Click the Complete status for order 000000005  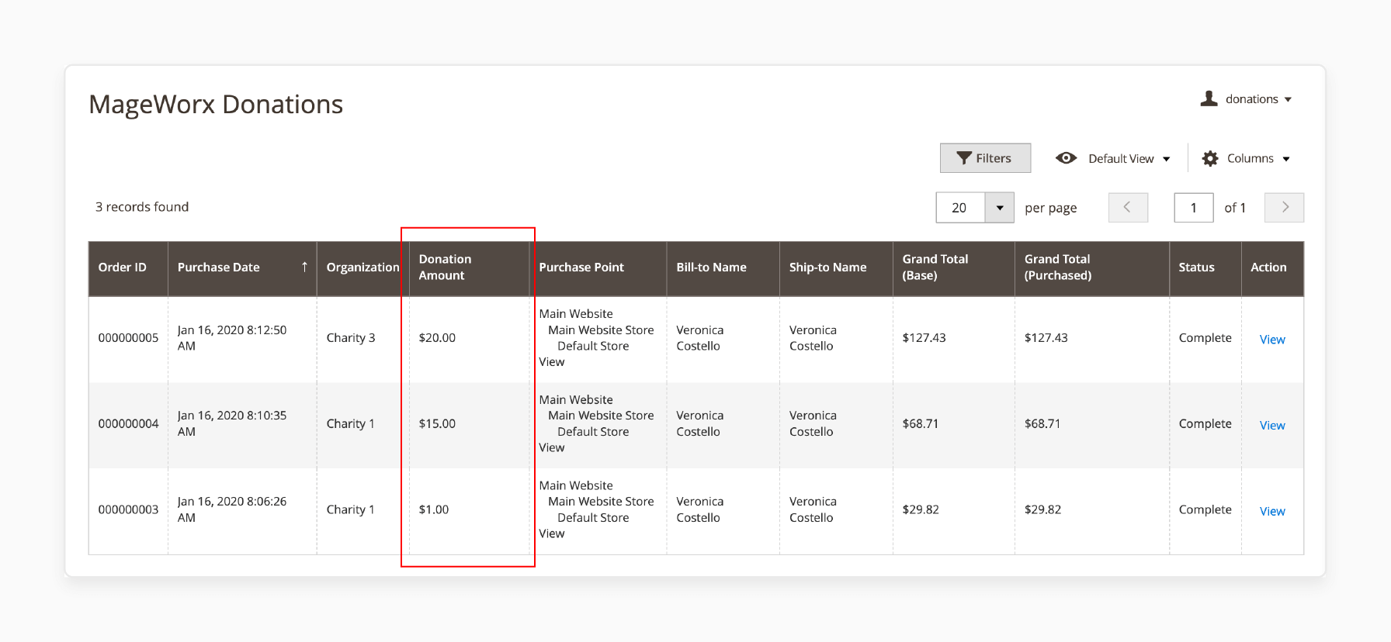coord(1205,338)
